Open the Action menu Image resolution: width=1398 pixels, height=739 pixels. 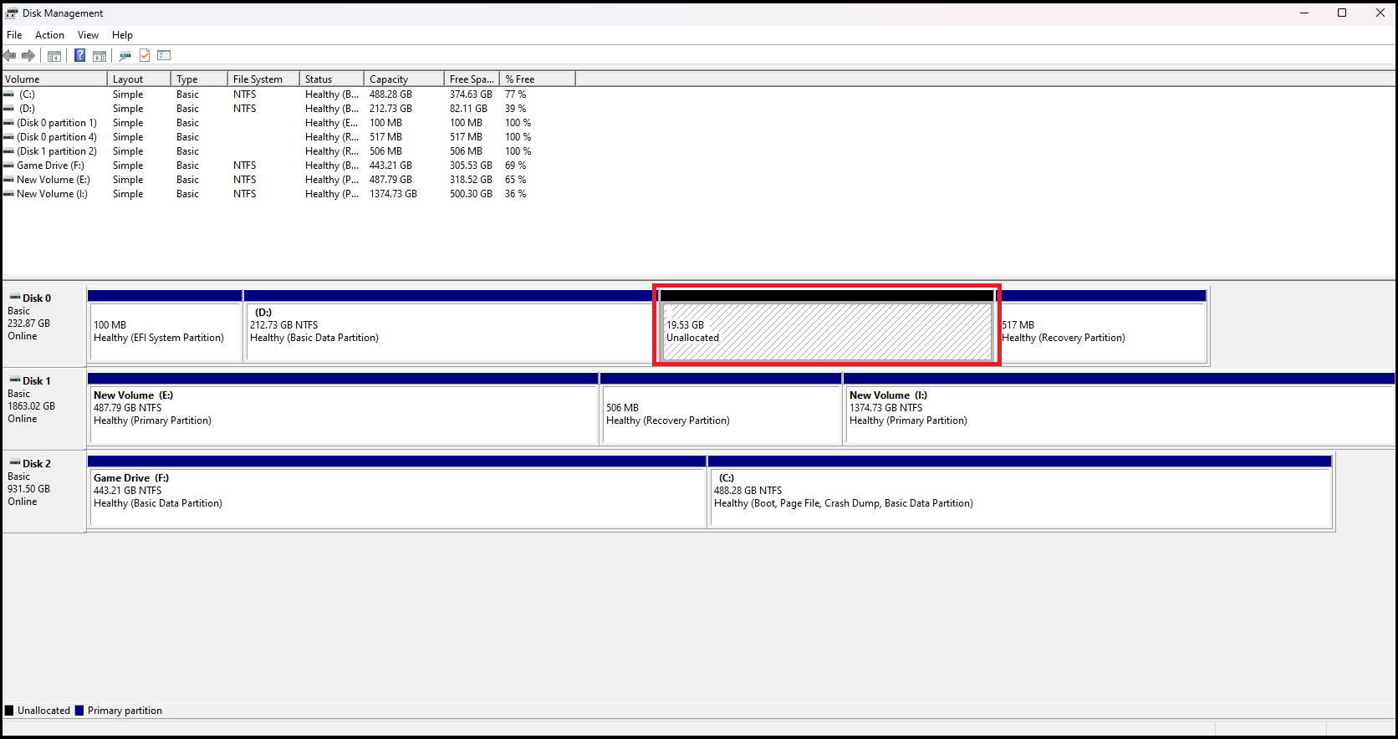[49, 35]
